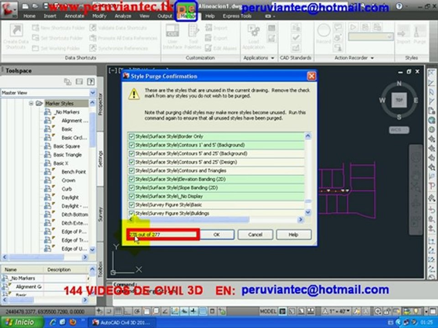Viewport: 438px width, 328px height.
Task: Switch to the Toolbox toolspace tab
Action: pos(100,269)
